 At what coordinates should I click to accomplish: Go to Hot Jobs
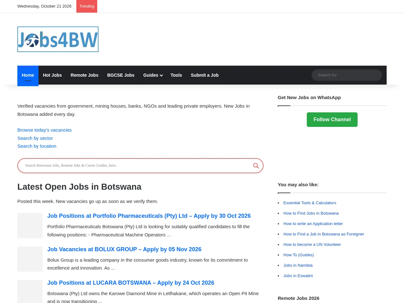coord(52,75)
